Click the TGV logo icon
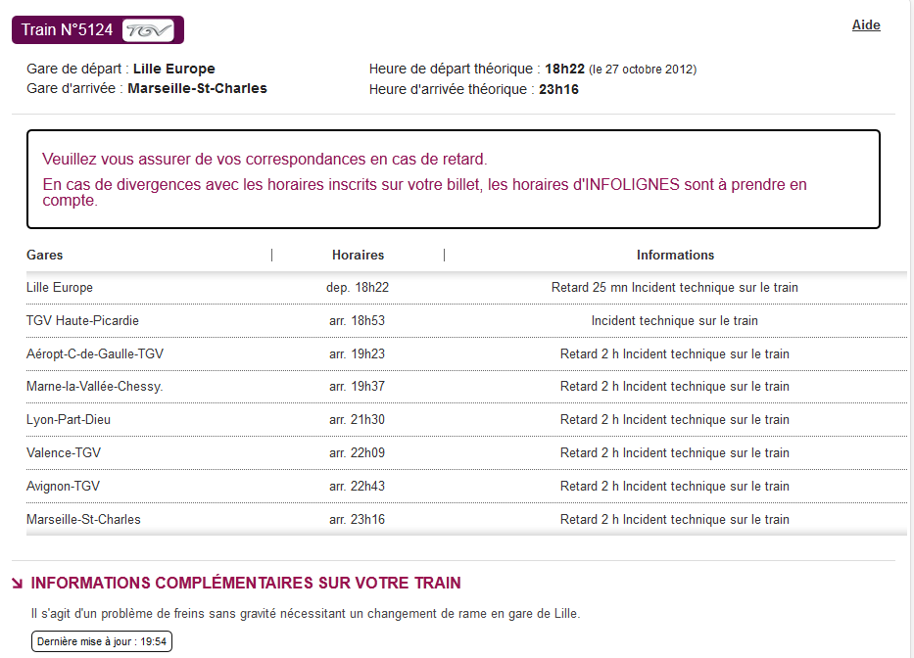The height and width of the screenshot is (658, 914). tap(148, 30)
